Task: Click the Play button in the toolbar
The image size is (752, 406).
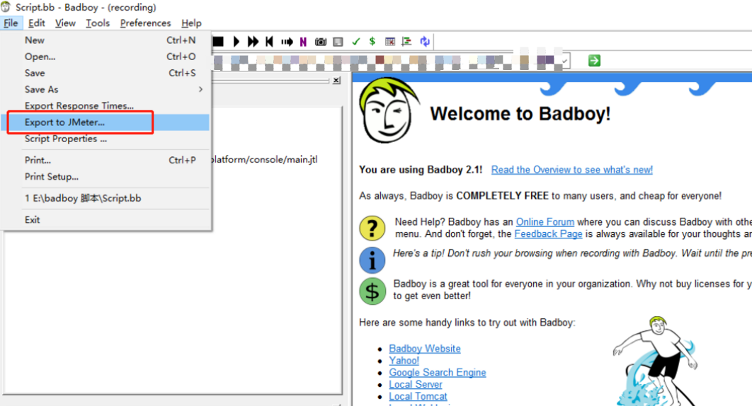Action: 236,42
